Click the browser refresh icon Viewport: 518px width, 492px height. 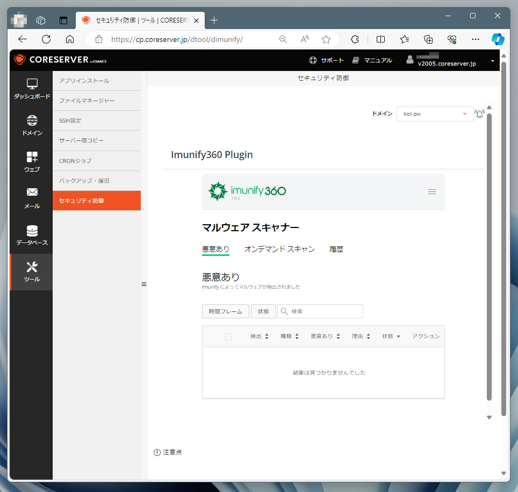pos(46,39)
